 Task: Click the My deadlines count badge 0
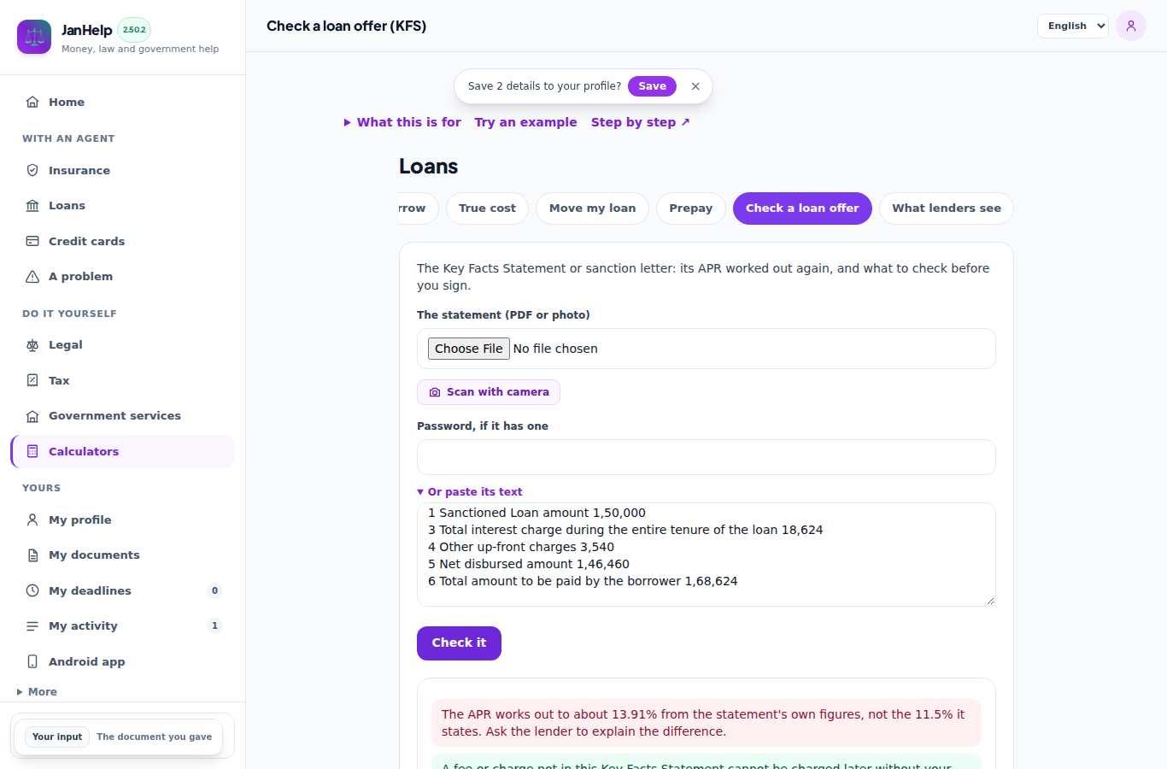pos(214,590)
